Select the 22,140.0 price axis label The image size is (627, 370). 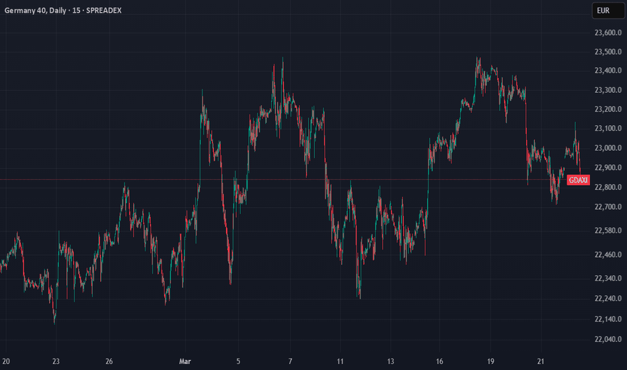pos(608,319)
